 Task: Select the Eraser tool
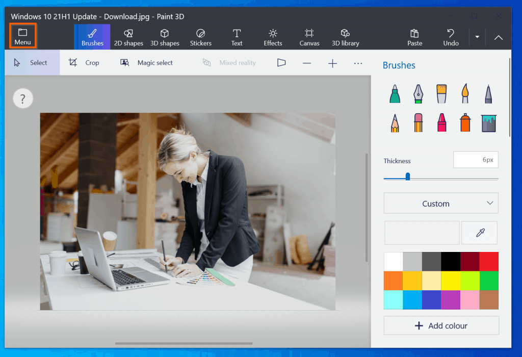point(418,123)
